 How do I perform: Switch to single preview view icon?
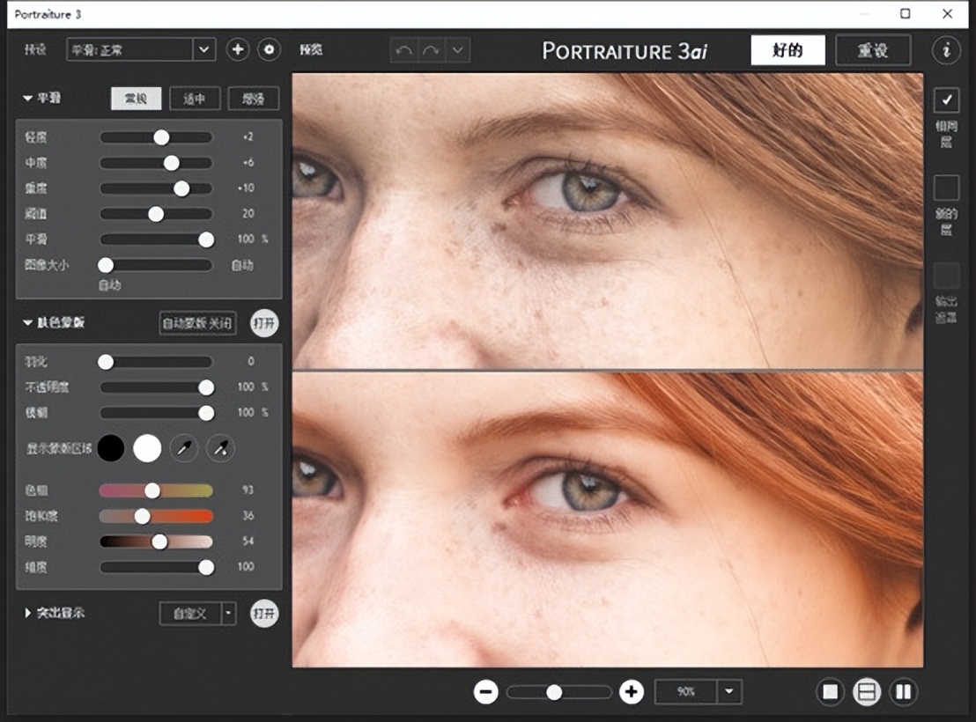pos(830,692)
